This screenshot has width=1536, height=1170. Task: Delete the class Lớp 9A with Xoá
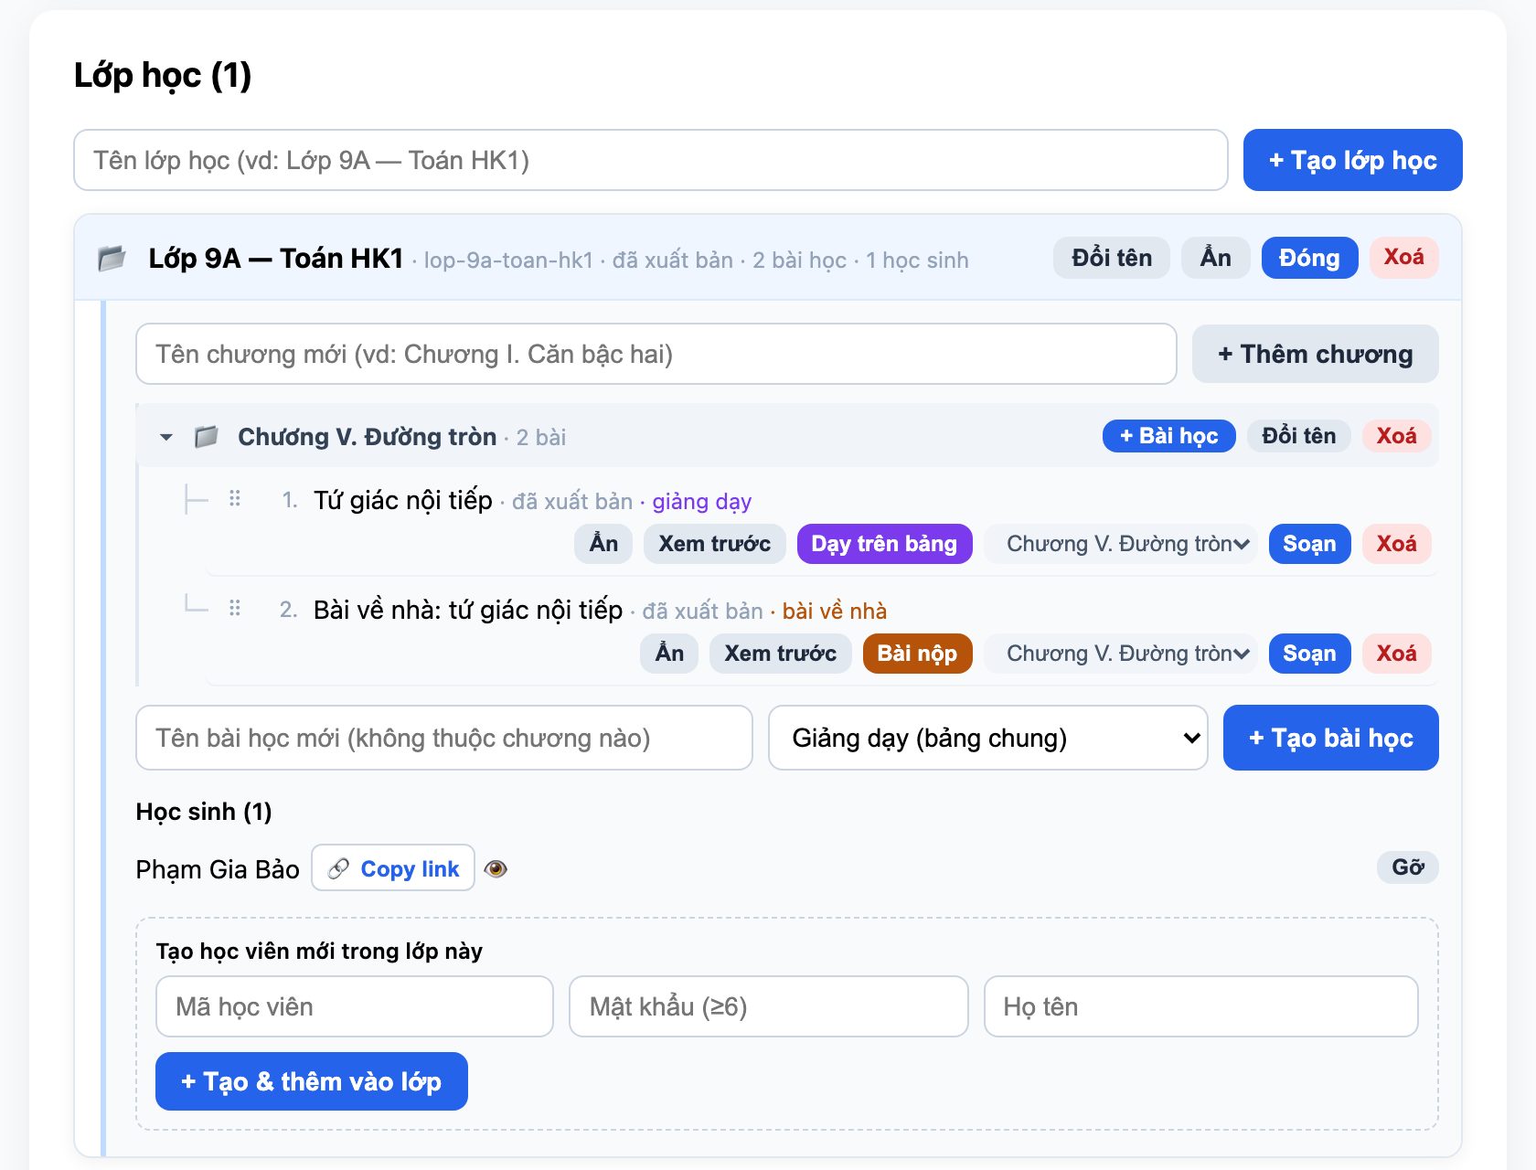coord(1403,258)
